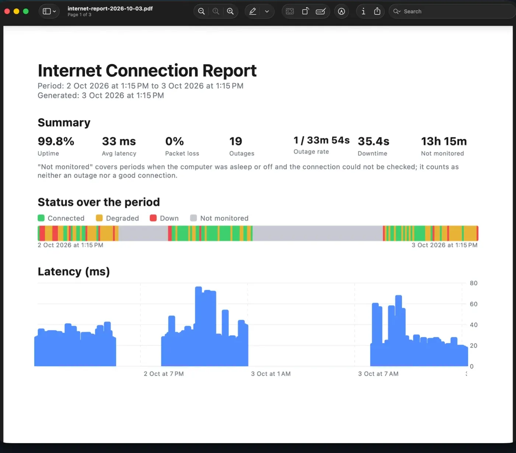Click the Connected green legend swatch
516x453 pixels.
coord(41,218)
